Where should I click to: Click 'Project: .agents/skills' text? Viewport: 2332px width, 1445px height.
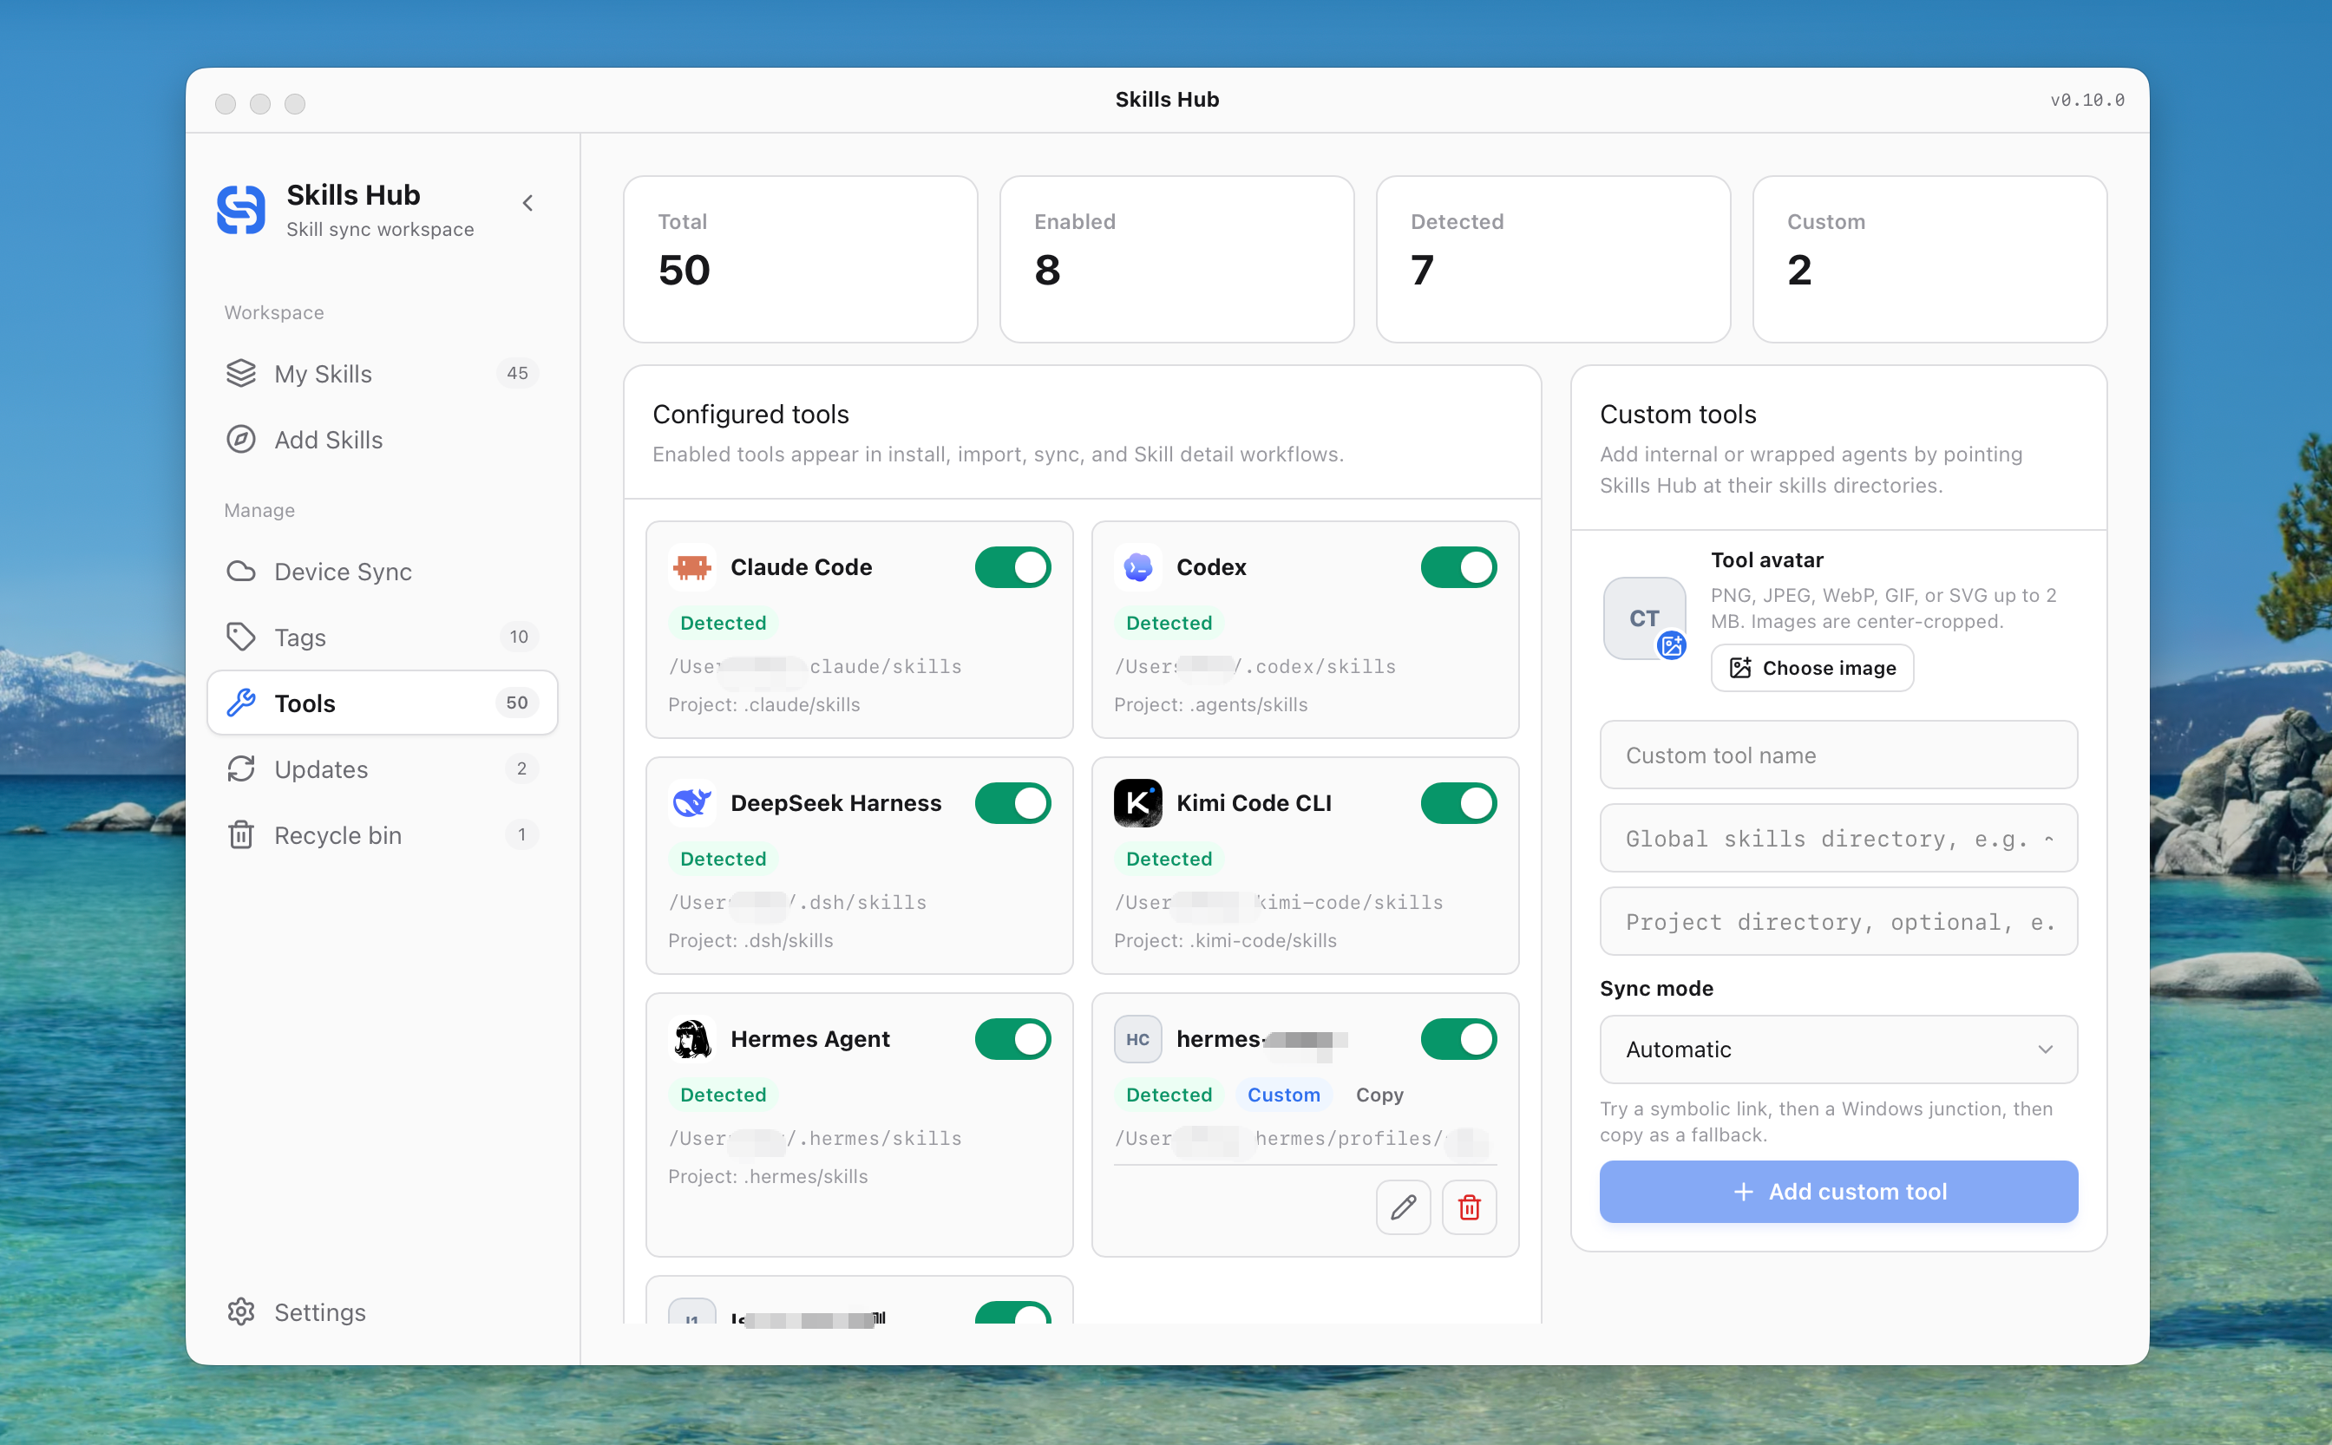1210,705
